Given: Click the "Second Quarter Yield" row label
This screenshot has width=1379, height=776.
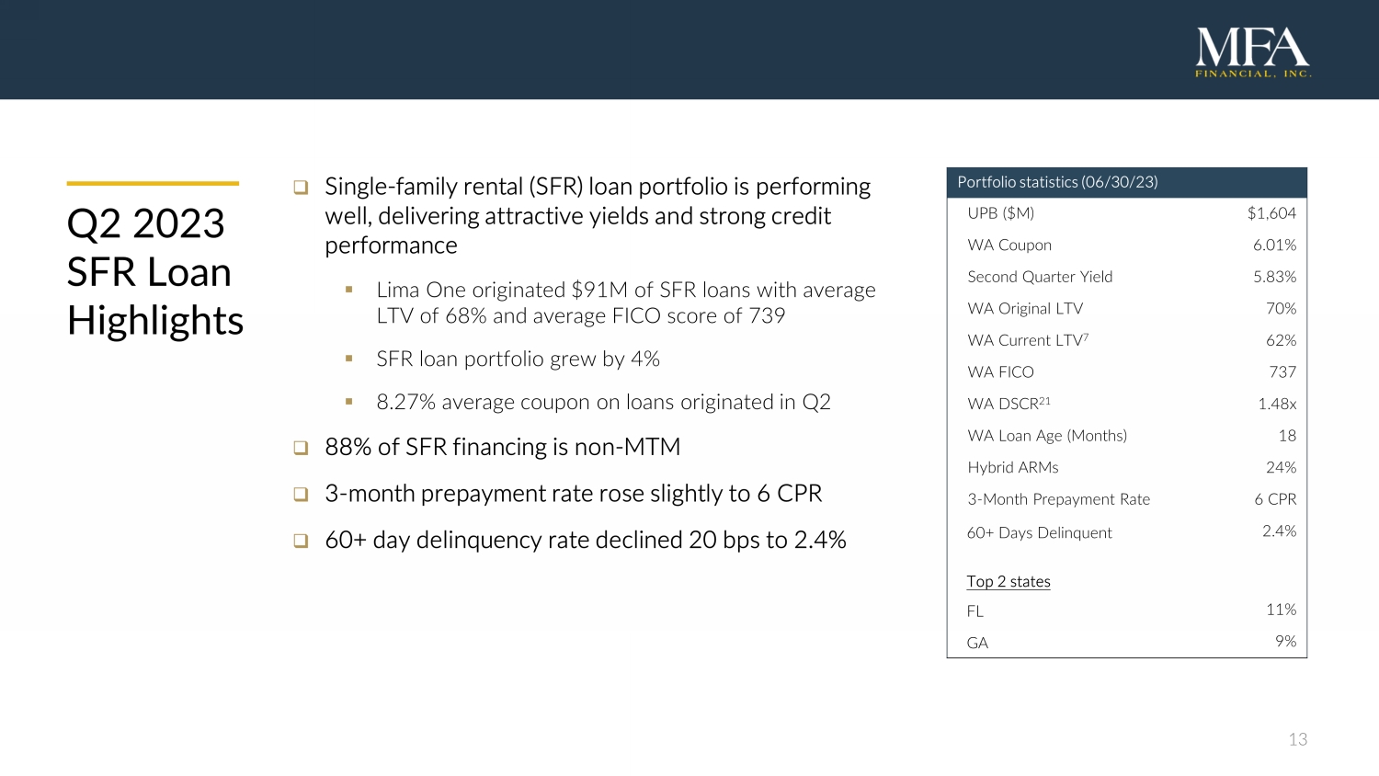Looking at the screenshot, I should (x=1040, y=277).
